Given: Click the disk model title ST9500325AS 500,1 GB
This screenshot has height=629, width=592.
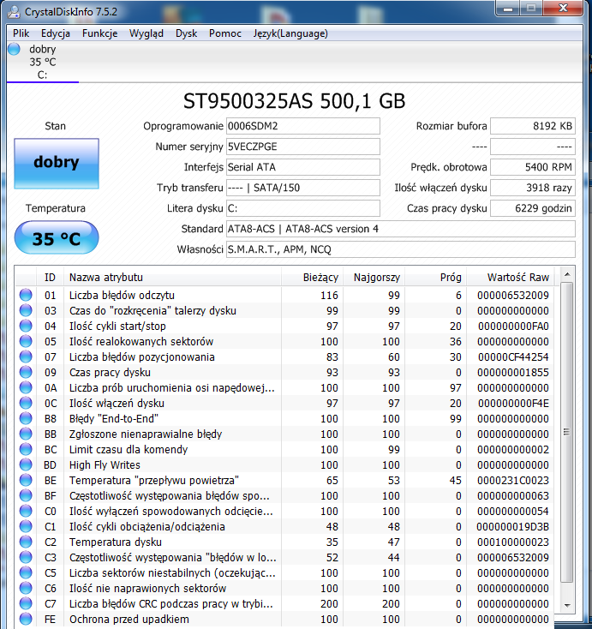Looking at the screenshot, I should tap(295, 101).
